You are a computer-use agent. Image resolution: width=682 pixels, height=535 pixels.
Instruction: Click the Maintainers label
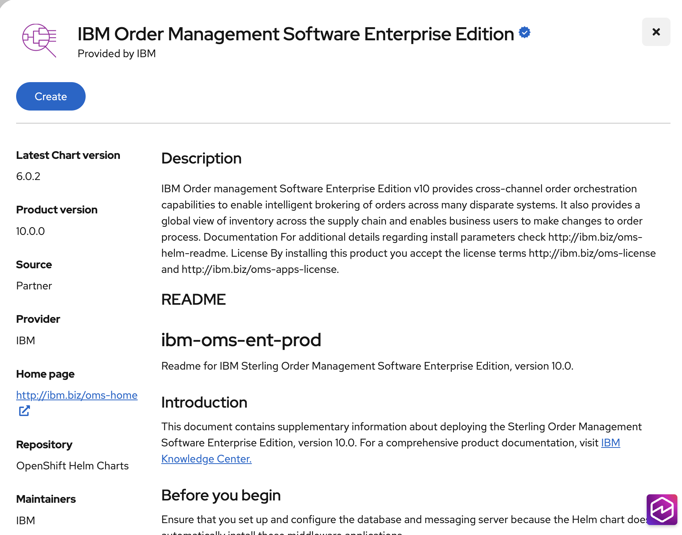(46, 499)
